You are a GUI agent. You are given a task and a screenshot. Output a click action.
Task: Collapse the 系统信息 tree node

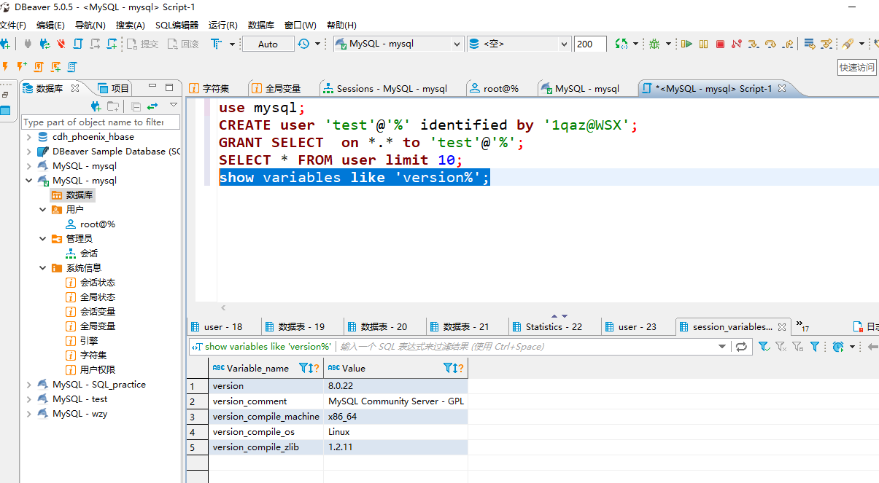[x=43, y=268]
